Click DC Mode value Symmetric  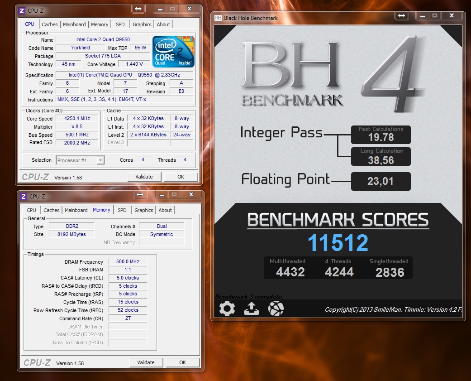point(162,234)
